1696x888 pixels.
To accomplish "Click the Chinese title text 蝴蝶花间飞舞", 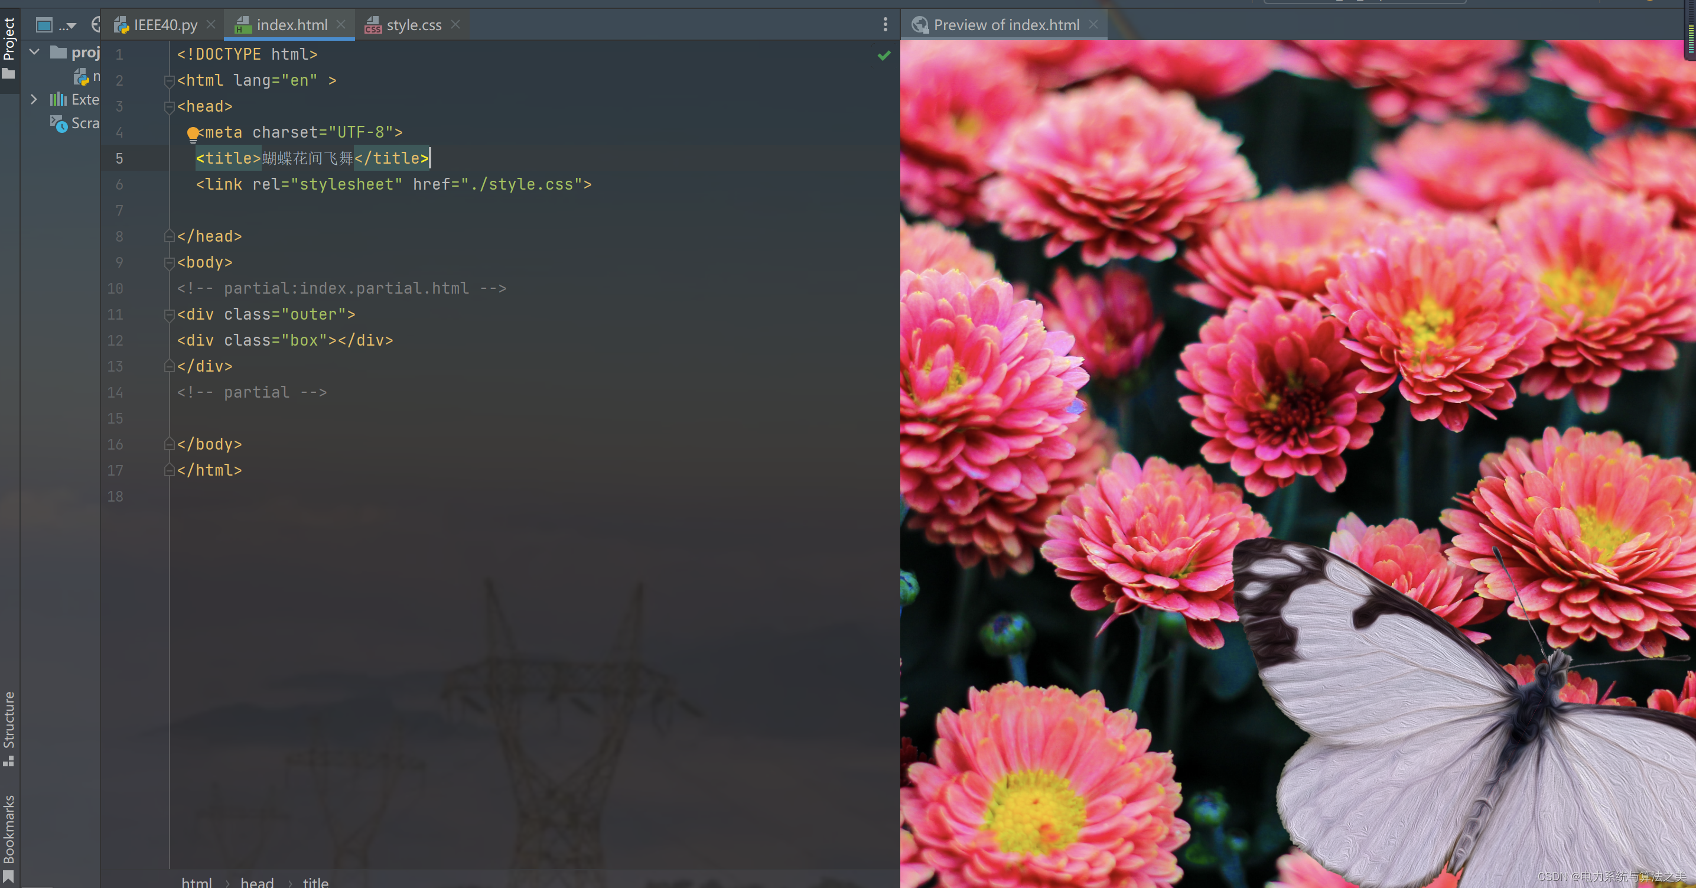I will tap(307, 158).
